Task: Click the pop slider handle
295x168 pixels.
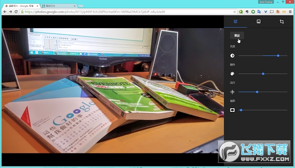Action: pos(257,92)
